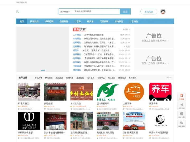Open the 世纪新城私房菜馆 thumbnail

[x=82, y=121]
